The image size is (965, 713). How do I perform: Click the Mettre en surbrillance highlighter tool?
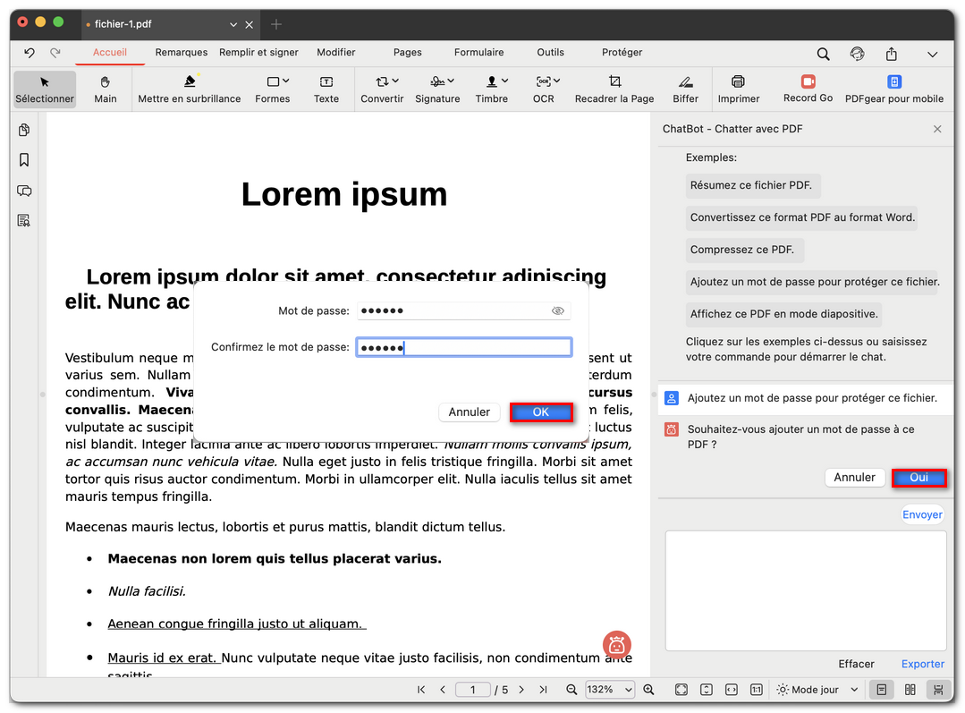(x=189, y=89)
